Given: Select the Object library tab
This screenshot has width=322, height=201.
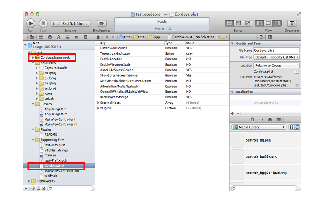Looking at the screenshot, I should pyautogui.click(x=270, y=119).
